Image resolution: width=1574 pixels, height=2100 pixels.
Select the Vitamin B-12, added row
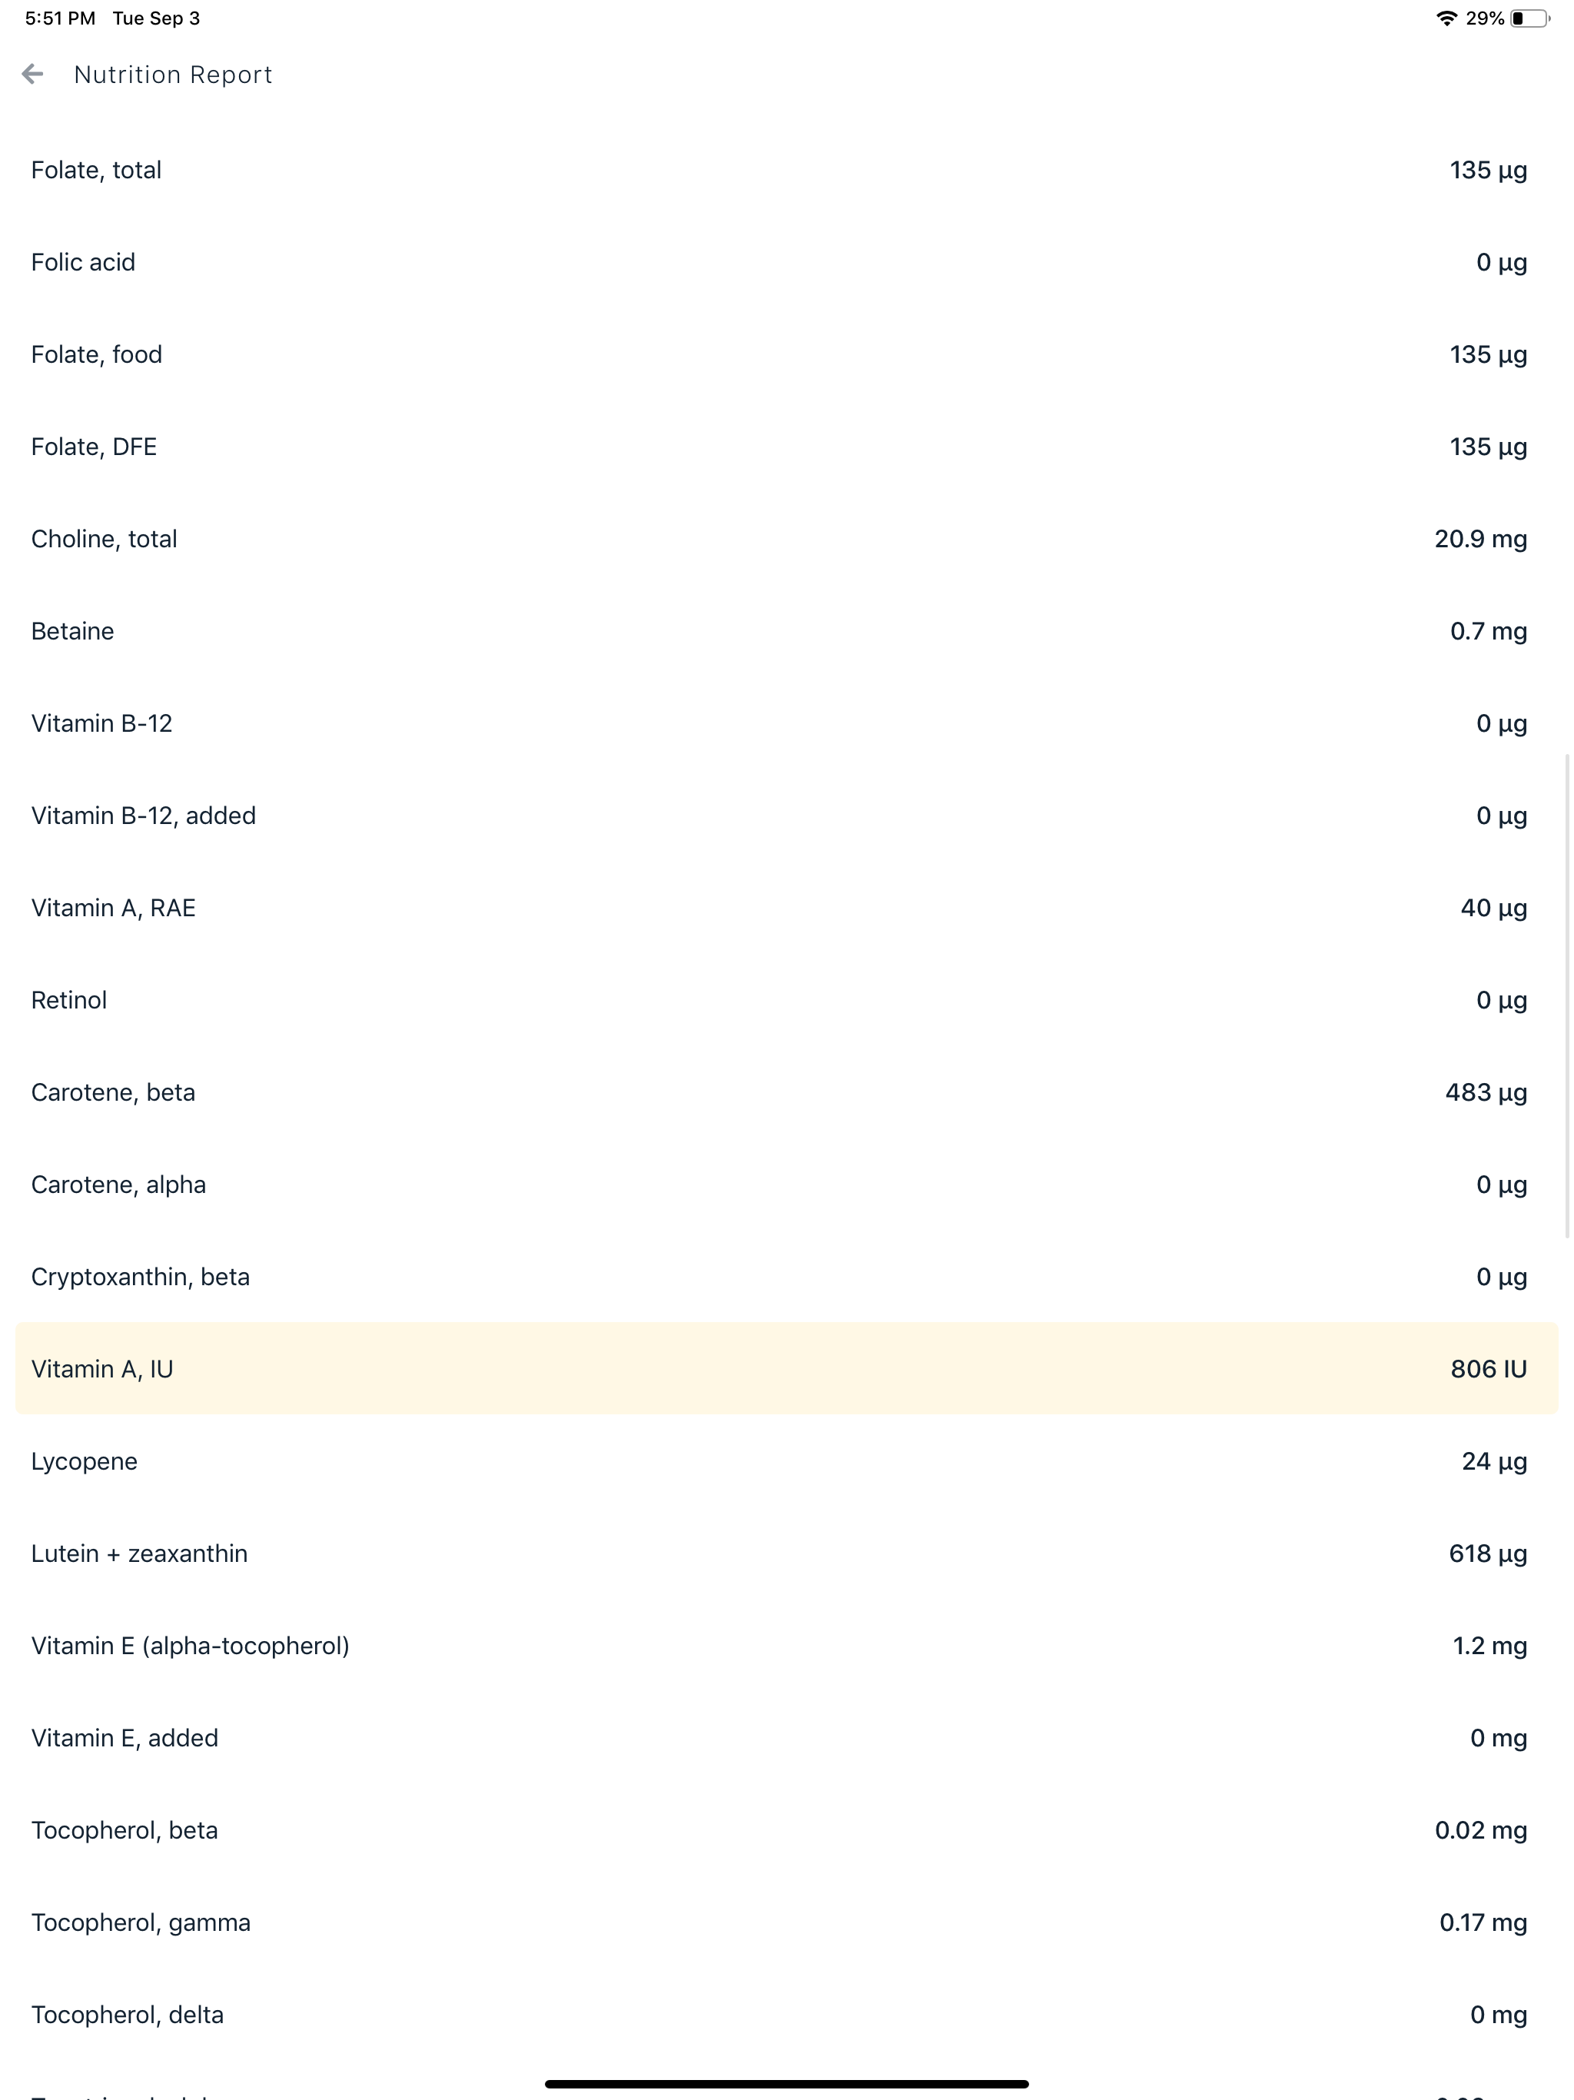coord(787,815)
